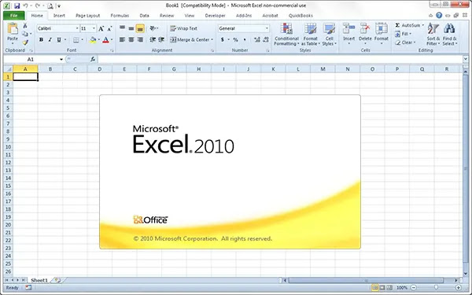Click the Insert Worksheet tab icon
This screenshot has width=472, height=295.
pyautogui.click(x=57, y=280)
